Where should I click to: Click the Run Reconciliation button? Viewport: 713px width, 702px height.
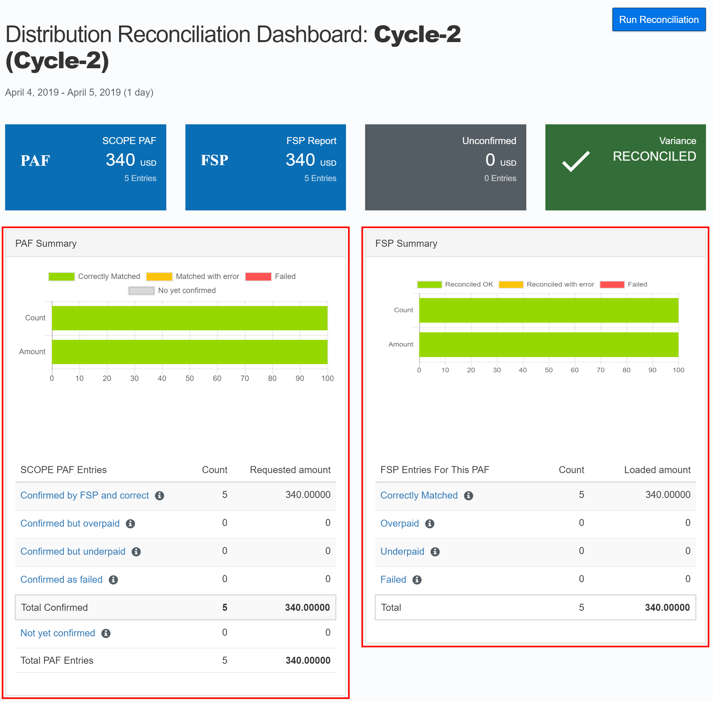(x=659, y=19)
